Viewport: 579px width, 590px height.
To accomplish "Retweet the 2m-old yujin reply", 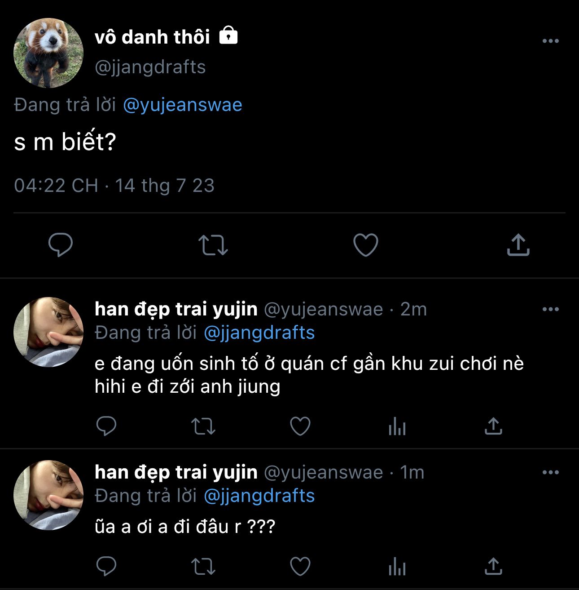I will pos(203,426).
